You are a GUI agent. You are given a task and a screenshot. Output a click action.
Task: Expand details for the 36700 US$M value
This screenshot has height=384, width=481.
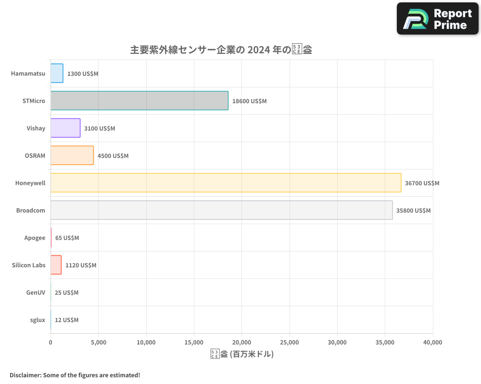[x=422, y=183]
